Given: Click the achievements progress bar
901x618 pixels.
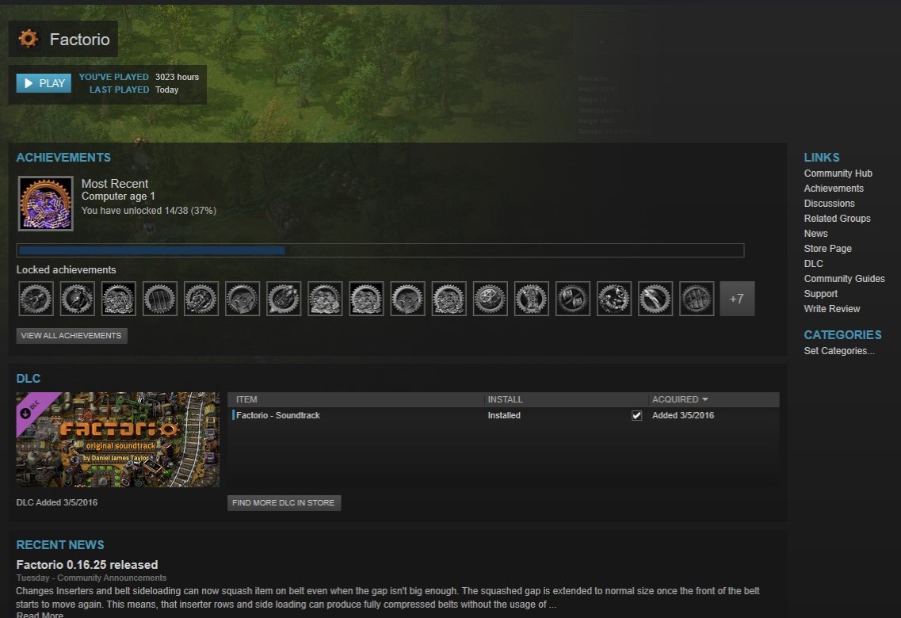Looking at the screenshot, I should (x=380, y=250).
